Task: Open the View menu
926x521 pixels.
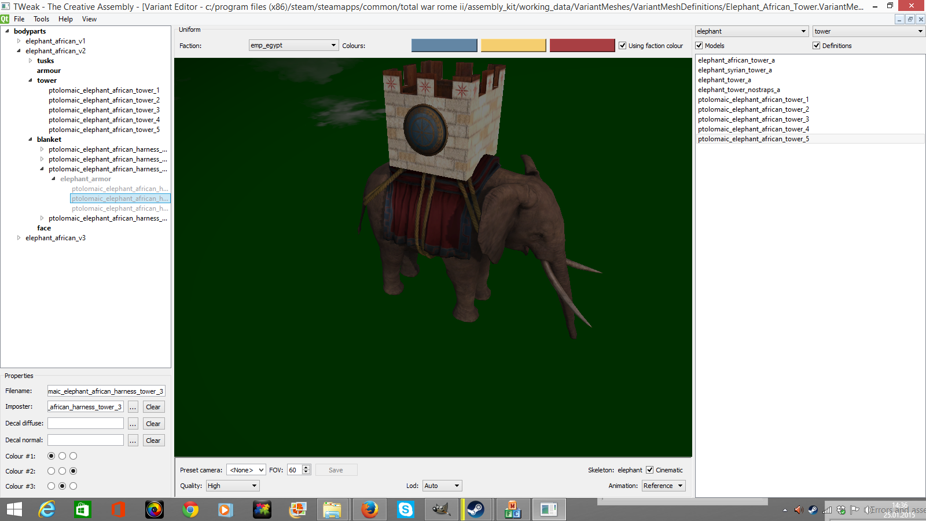Action: pyautogui.click(x=89, y=19)
